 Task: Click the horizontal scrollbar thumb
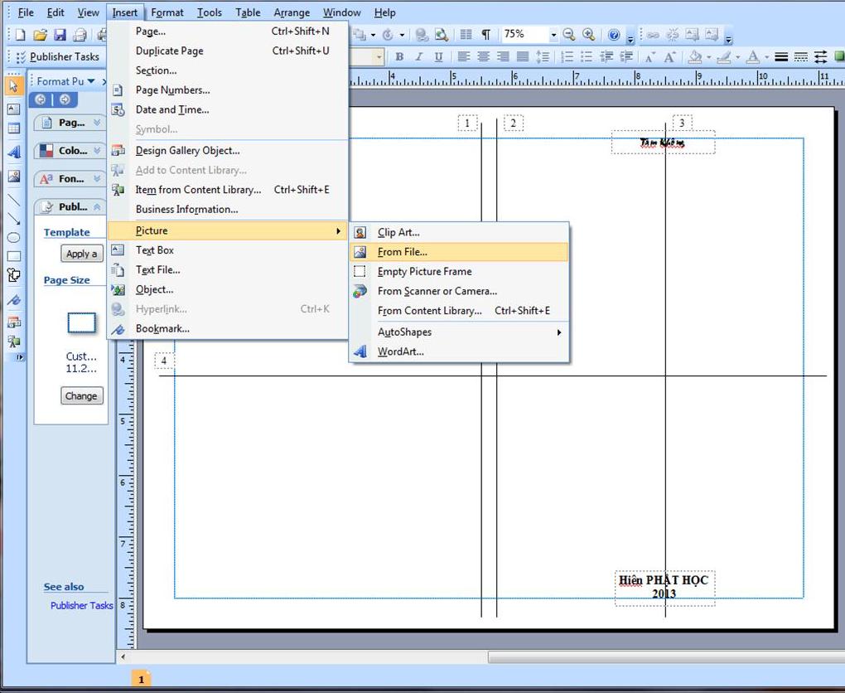666,657
